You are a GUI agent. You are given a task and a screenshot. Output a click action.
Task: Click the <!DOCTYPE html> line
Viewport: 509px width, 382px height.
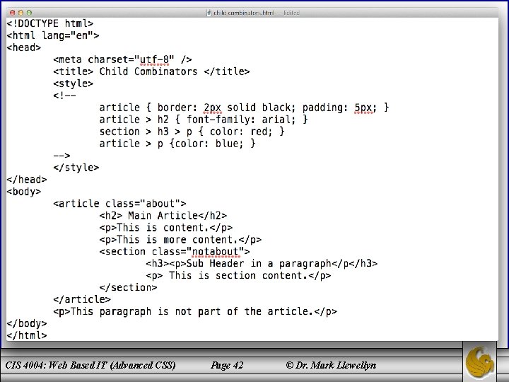point(50,24)
